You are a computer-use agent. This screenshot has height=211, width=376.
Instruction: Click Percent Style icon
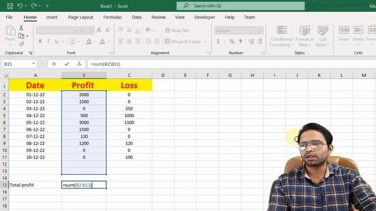(231, 42)
